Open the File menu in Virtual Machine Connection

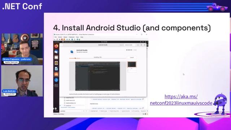coord(55,37)
